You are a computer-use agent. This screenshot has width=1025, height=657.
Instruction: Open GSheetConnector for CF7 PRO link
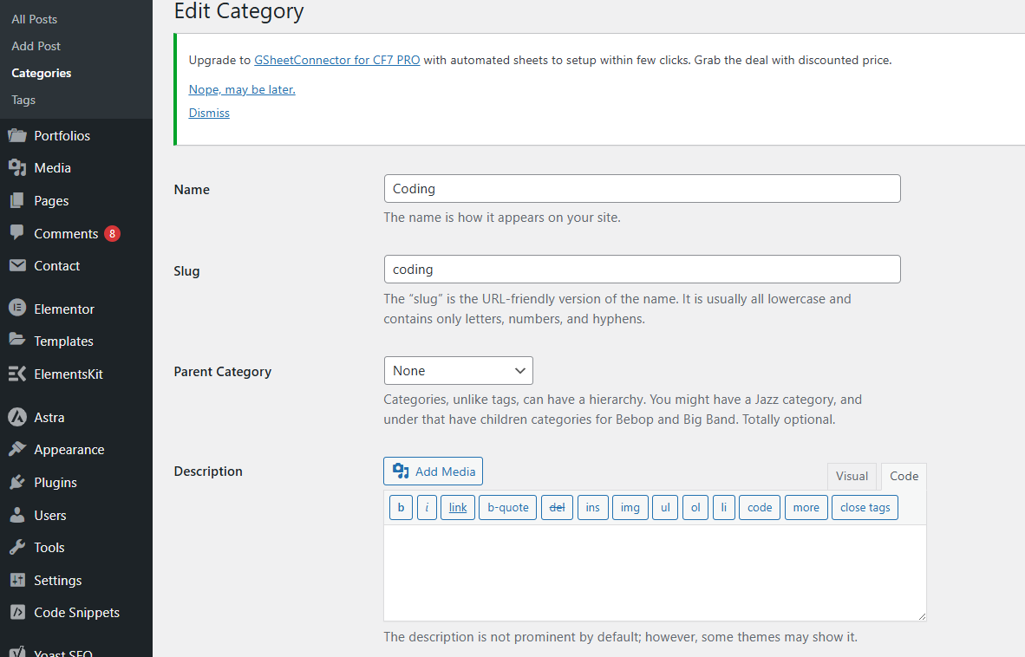click(336, 60)
